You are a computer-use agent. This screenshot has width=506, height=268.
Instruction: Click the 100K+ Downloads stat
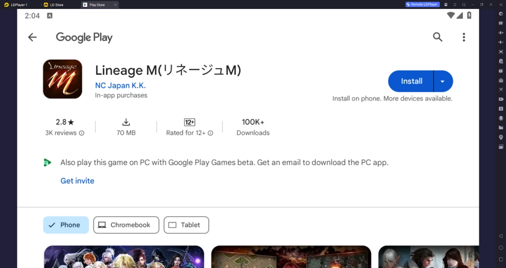[x=253, y=127]
